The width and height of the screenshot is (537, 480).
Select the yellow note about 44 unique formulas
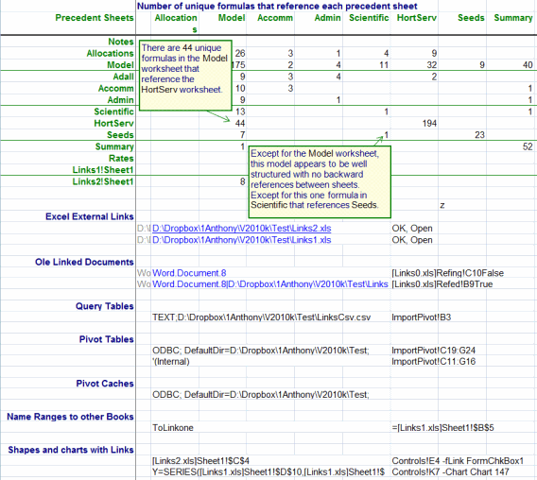185,76
